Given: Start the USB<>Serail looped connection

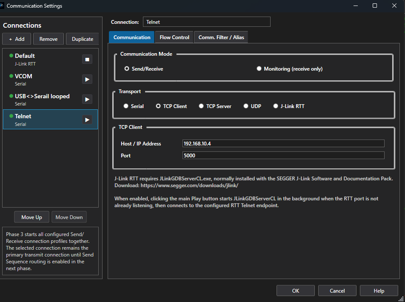Looking at the screenshot, I should 87,100.
